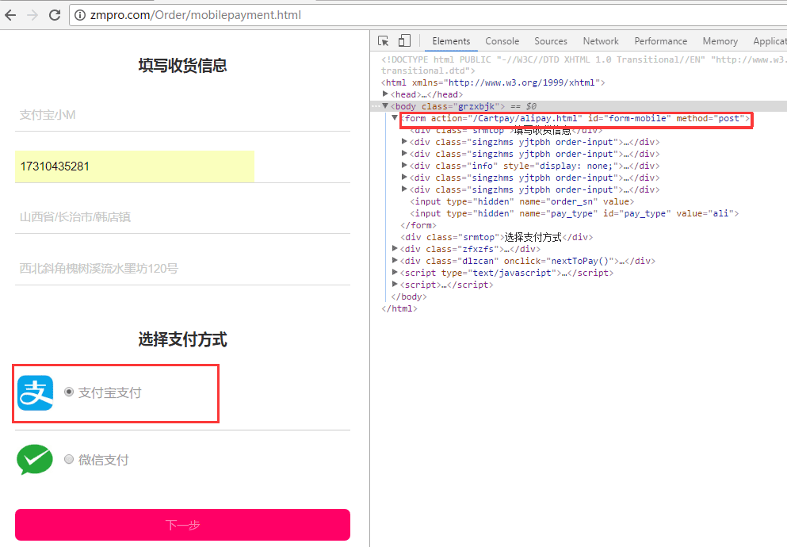Image resolution: width=787 pixels, height=547 pixels.
Task: Click the address bar URL
Action: [x=198, y=15]
